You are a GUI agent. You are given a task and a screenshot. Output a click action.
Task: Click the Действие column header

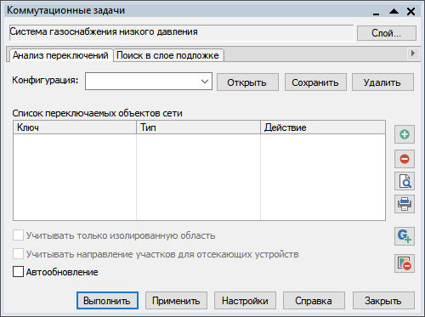pyautogui.click(x=323, y=127)
